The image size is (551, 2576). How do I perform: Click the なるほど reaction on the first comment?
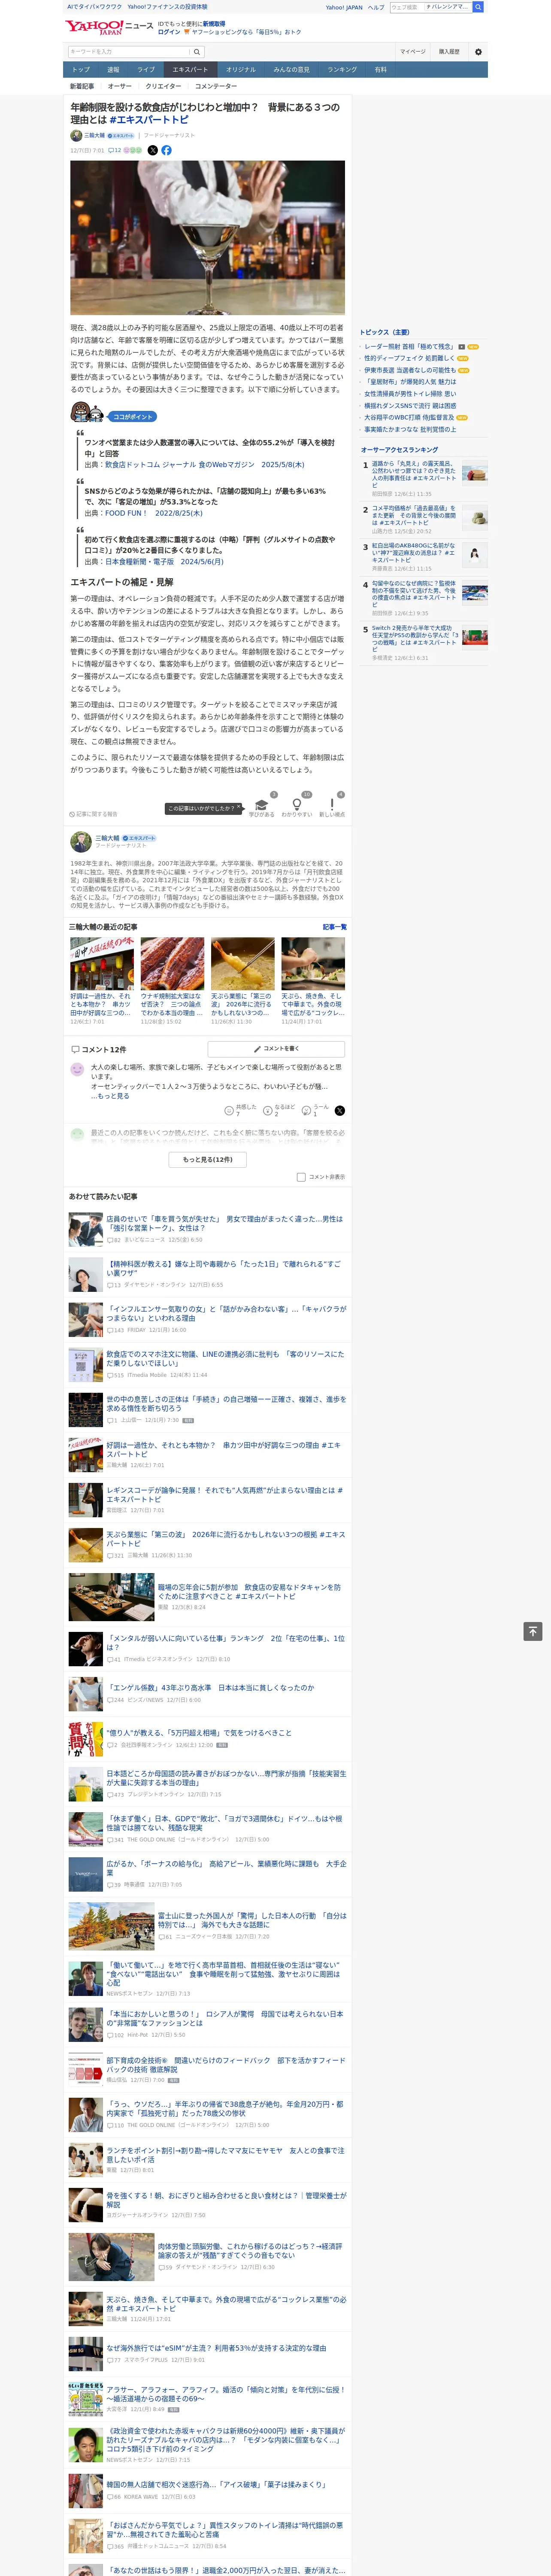tap(278, 1111)
